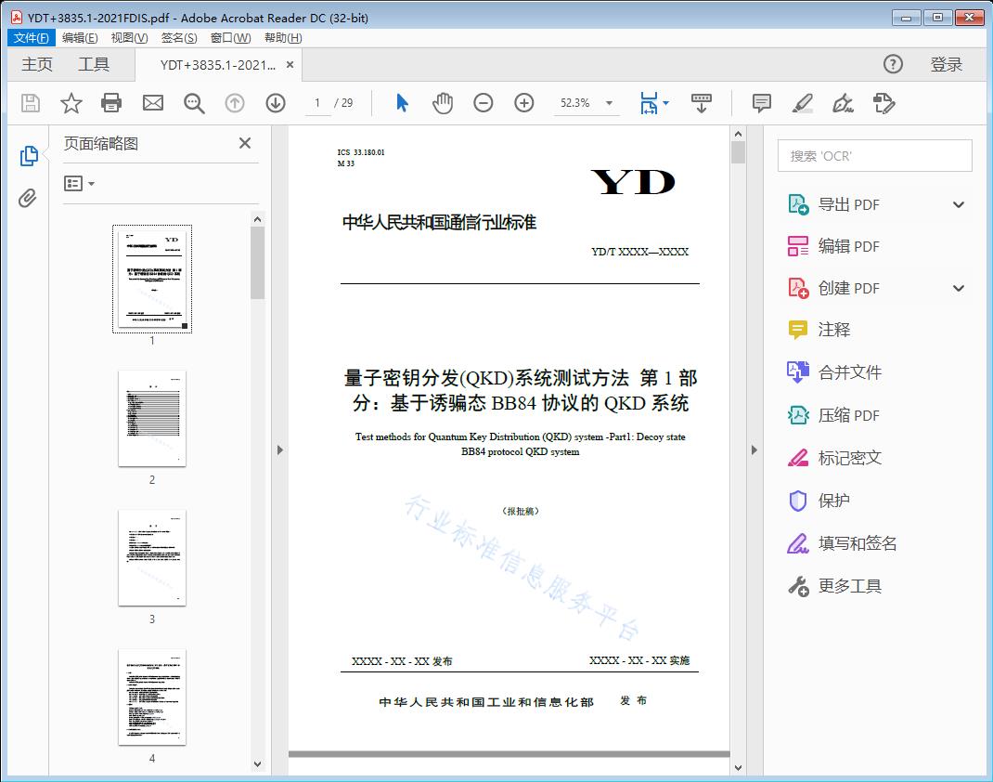Open help with the question mark button
The width and height of the screenshot is (993, 782).
(893, 64)
